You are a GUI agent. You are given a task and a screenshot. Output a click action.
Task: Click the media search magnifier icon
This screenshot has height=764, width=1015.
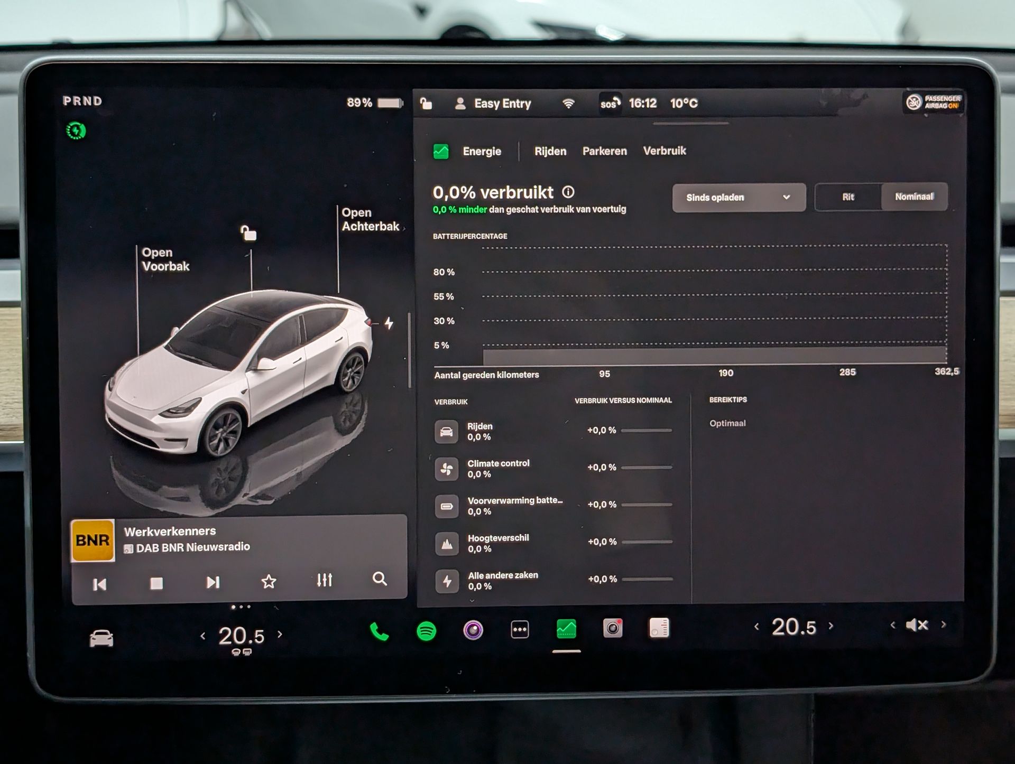tap(380, 579)
